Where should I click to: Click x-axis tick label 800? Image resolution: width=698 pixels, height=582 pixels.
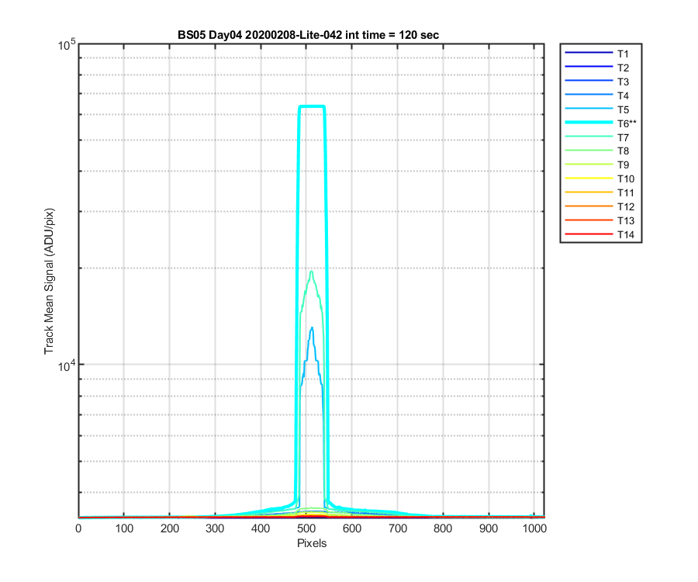point(443,528)
